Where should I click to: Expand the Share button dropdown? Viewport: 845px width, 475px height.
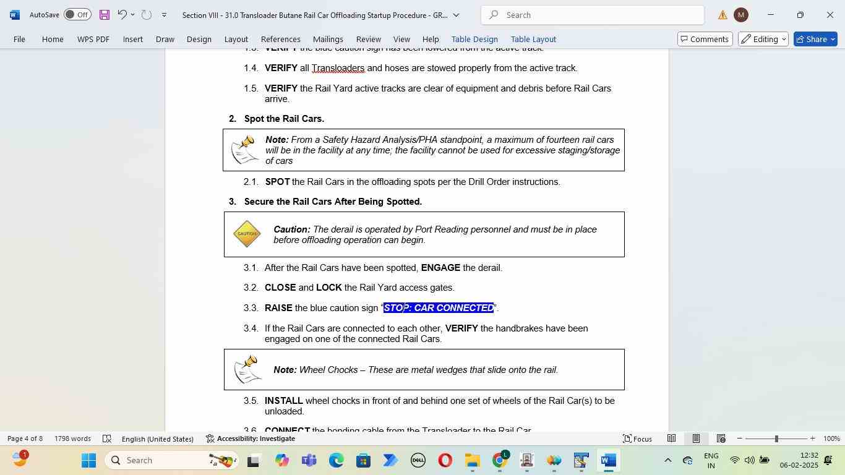833,39
